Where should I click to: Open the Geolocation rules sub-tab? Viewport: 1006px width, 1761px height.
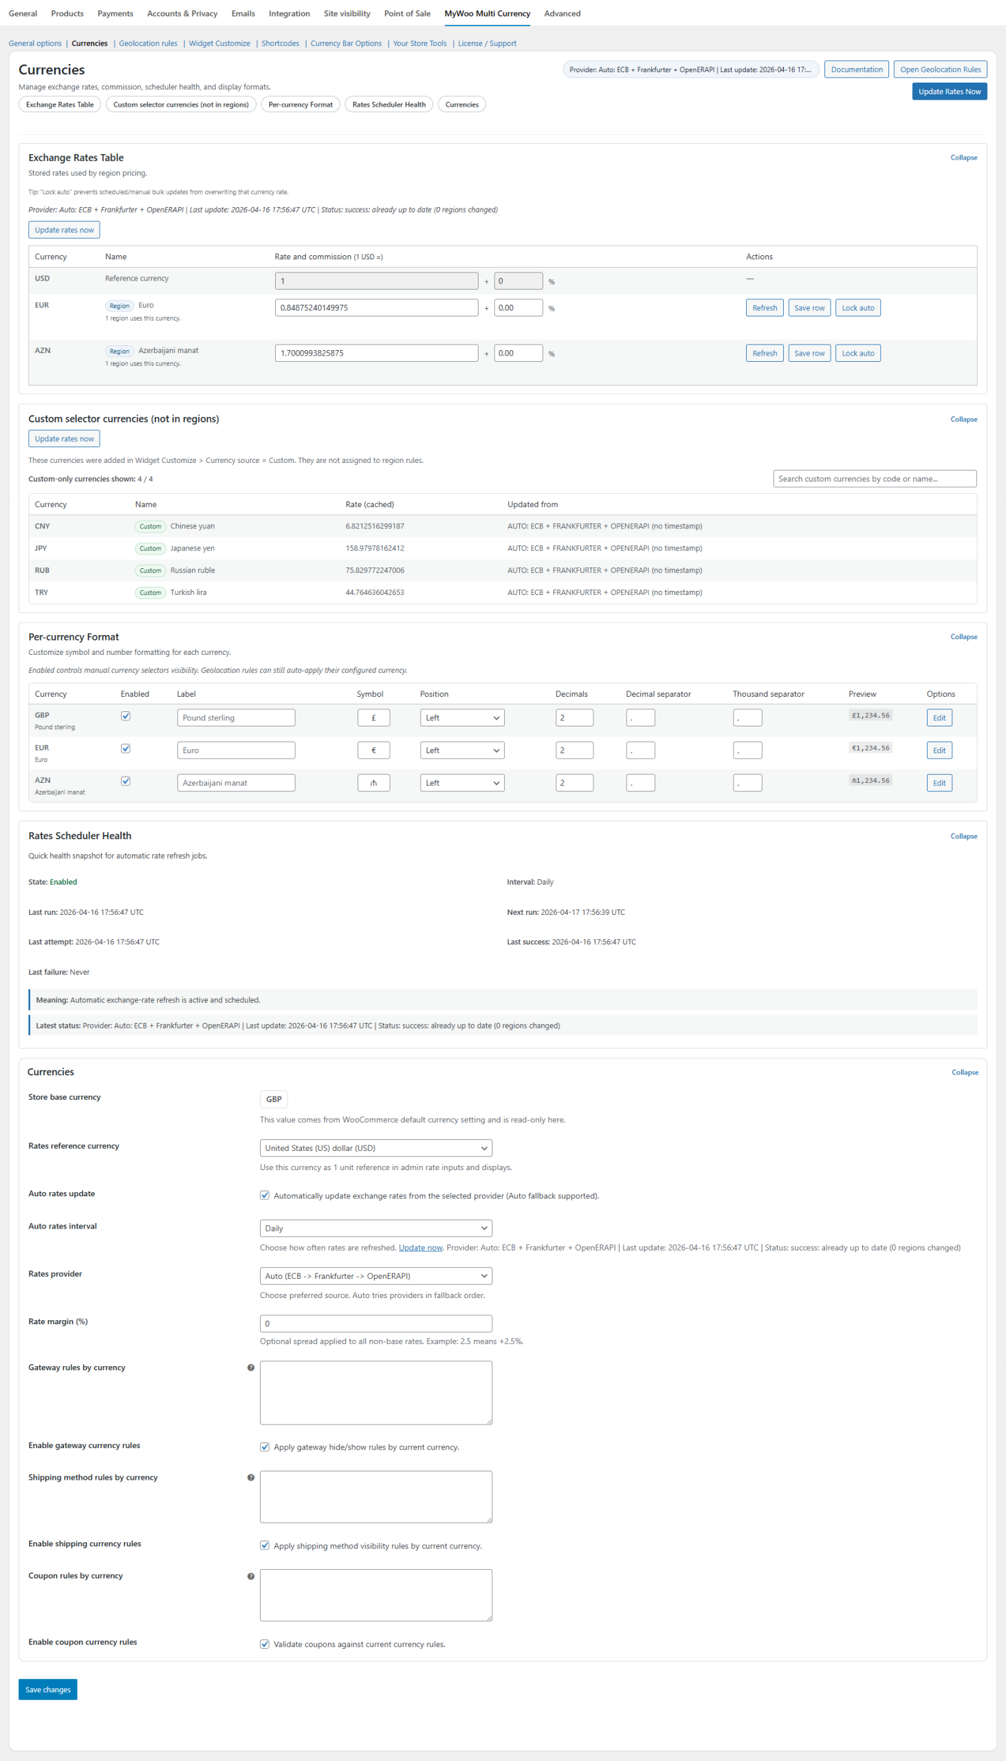point(148,43)
